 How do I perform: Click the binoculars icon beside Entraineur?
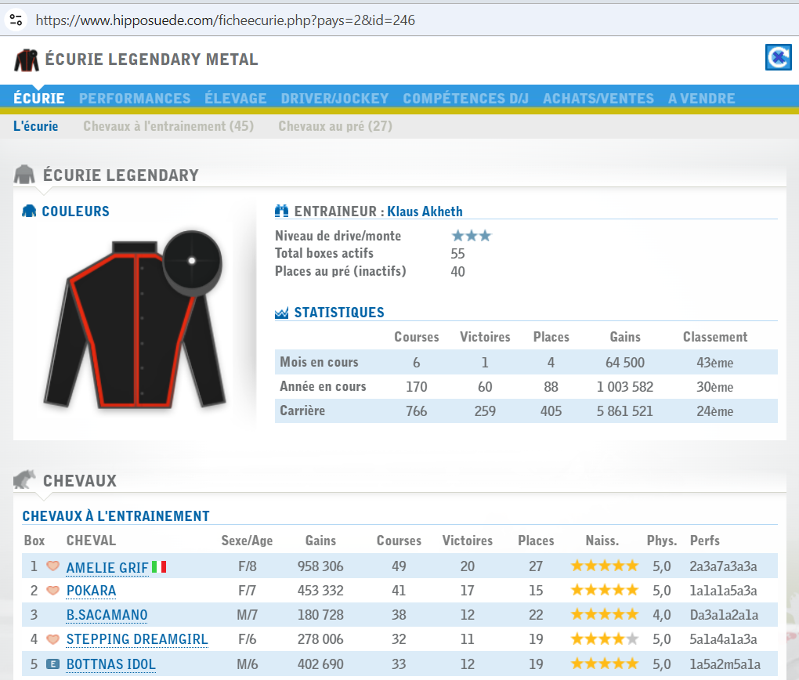281,211
